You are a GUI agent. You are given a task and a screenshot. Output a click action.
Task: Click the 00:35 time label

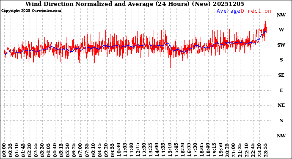pyautogui.click(x=11, y=150)
